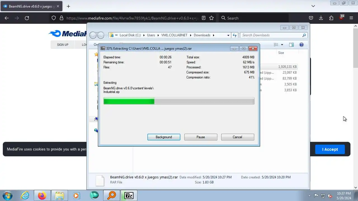Select the 23,097 KB file row
The image size is (358, 201).
point(279,73)
